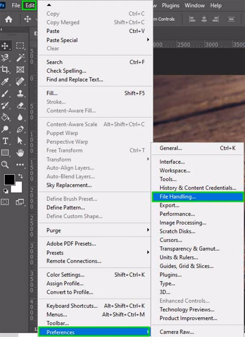The width and height of the screenshot is (245, 337).
Task: Select the Crop tool
Action: (x=5, y=70)
